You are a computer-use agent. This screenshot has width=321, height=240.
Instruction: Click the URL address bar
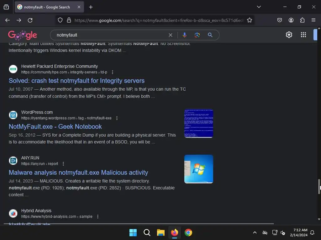tap(159, 20)
